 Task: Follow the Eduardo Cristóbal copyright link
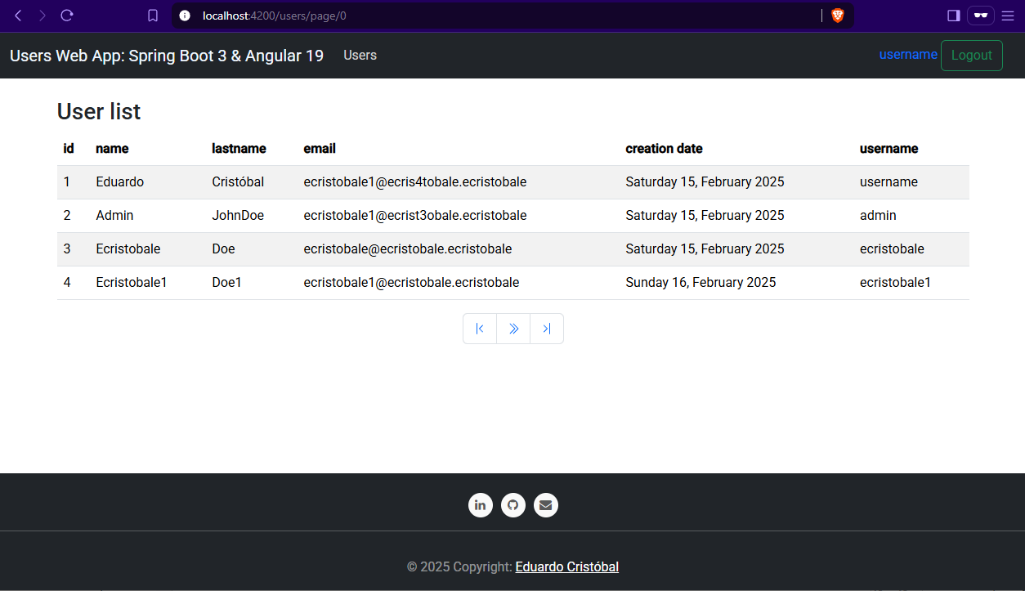point(566,567)
